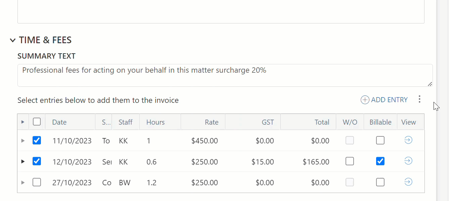Sort the table by the Date column

[x=59, y=122]
